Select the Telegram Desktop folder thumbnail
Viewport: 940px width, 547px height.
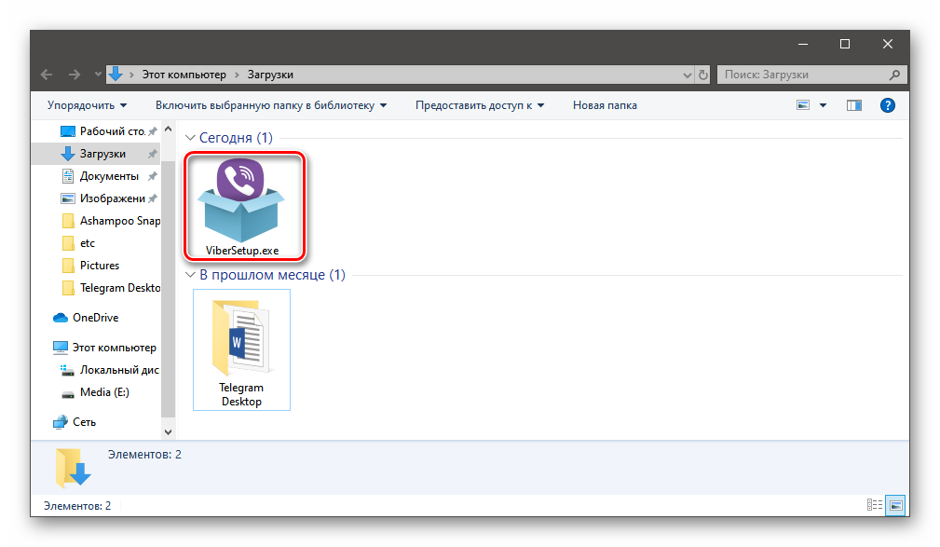(241, 349)
